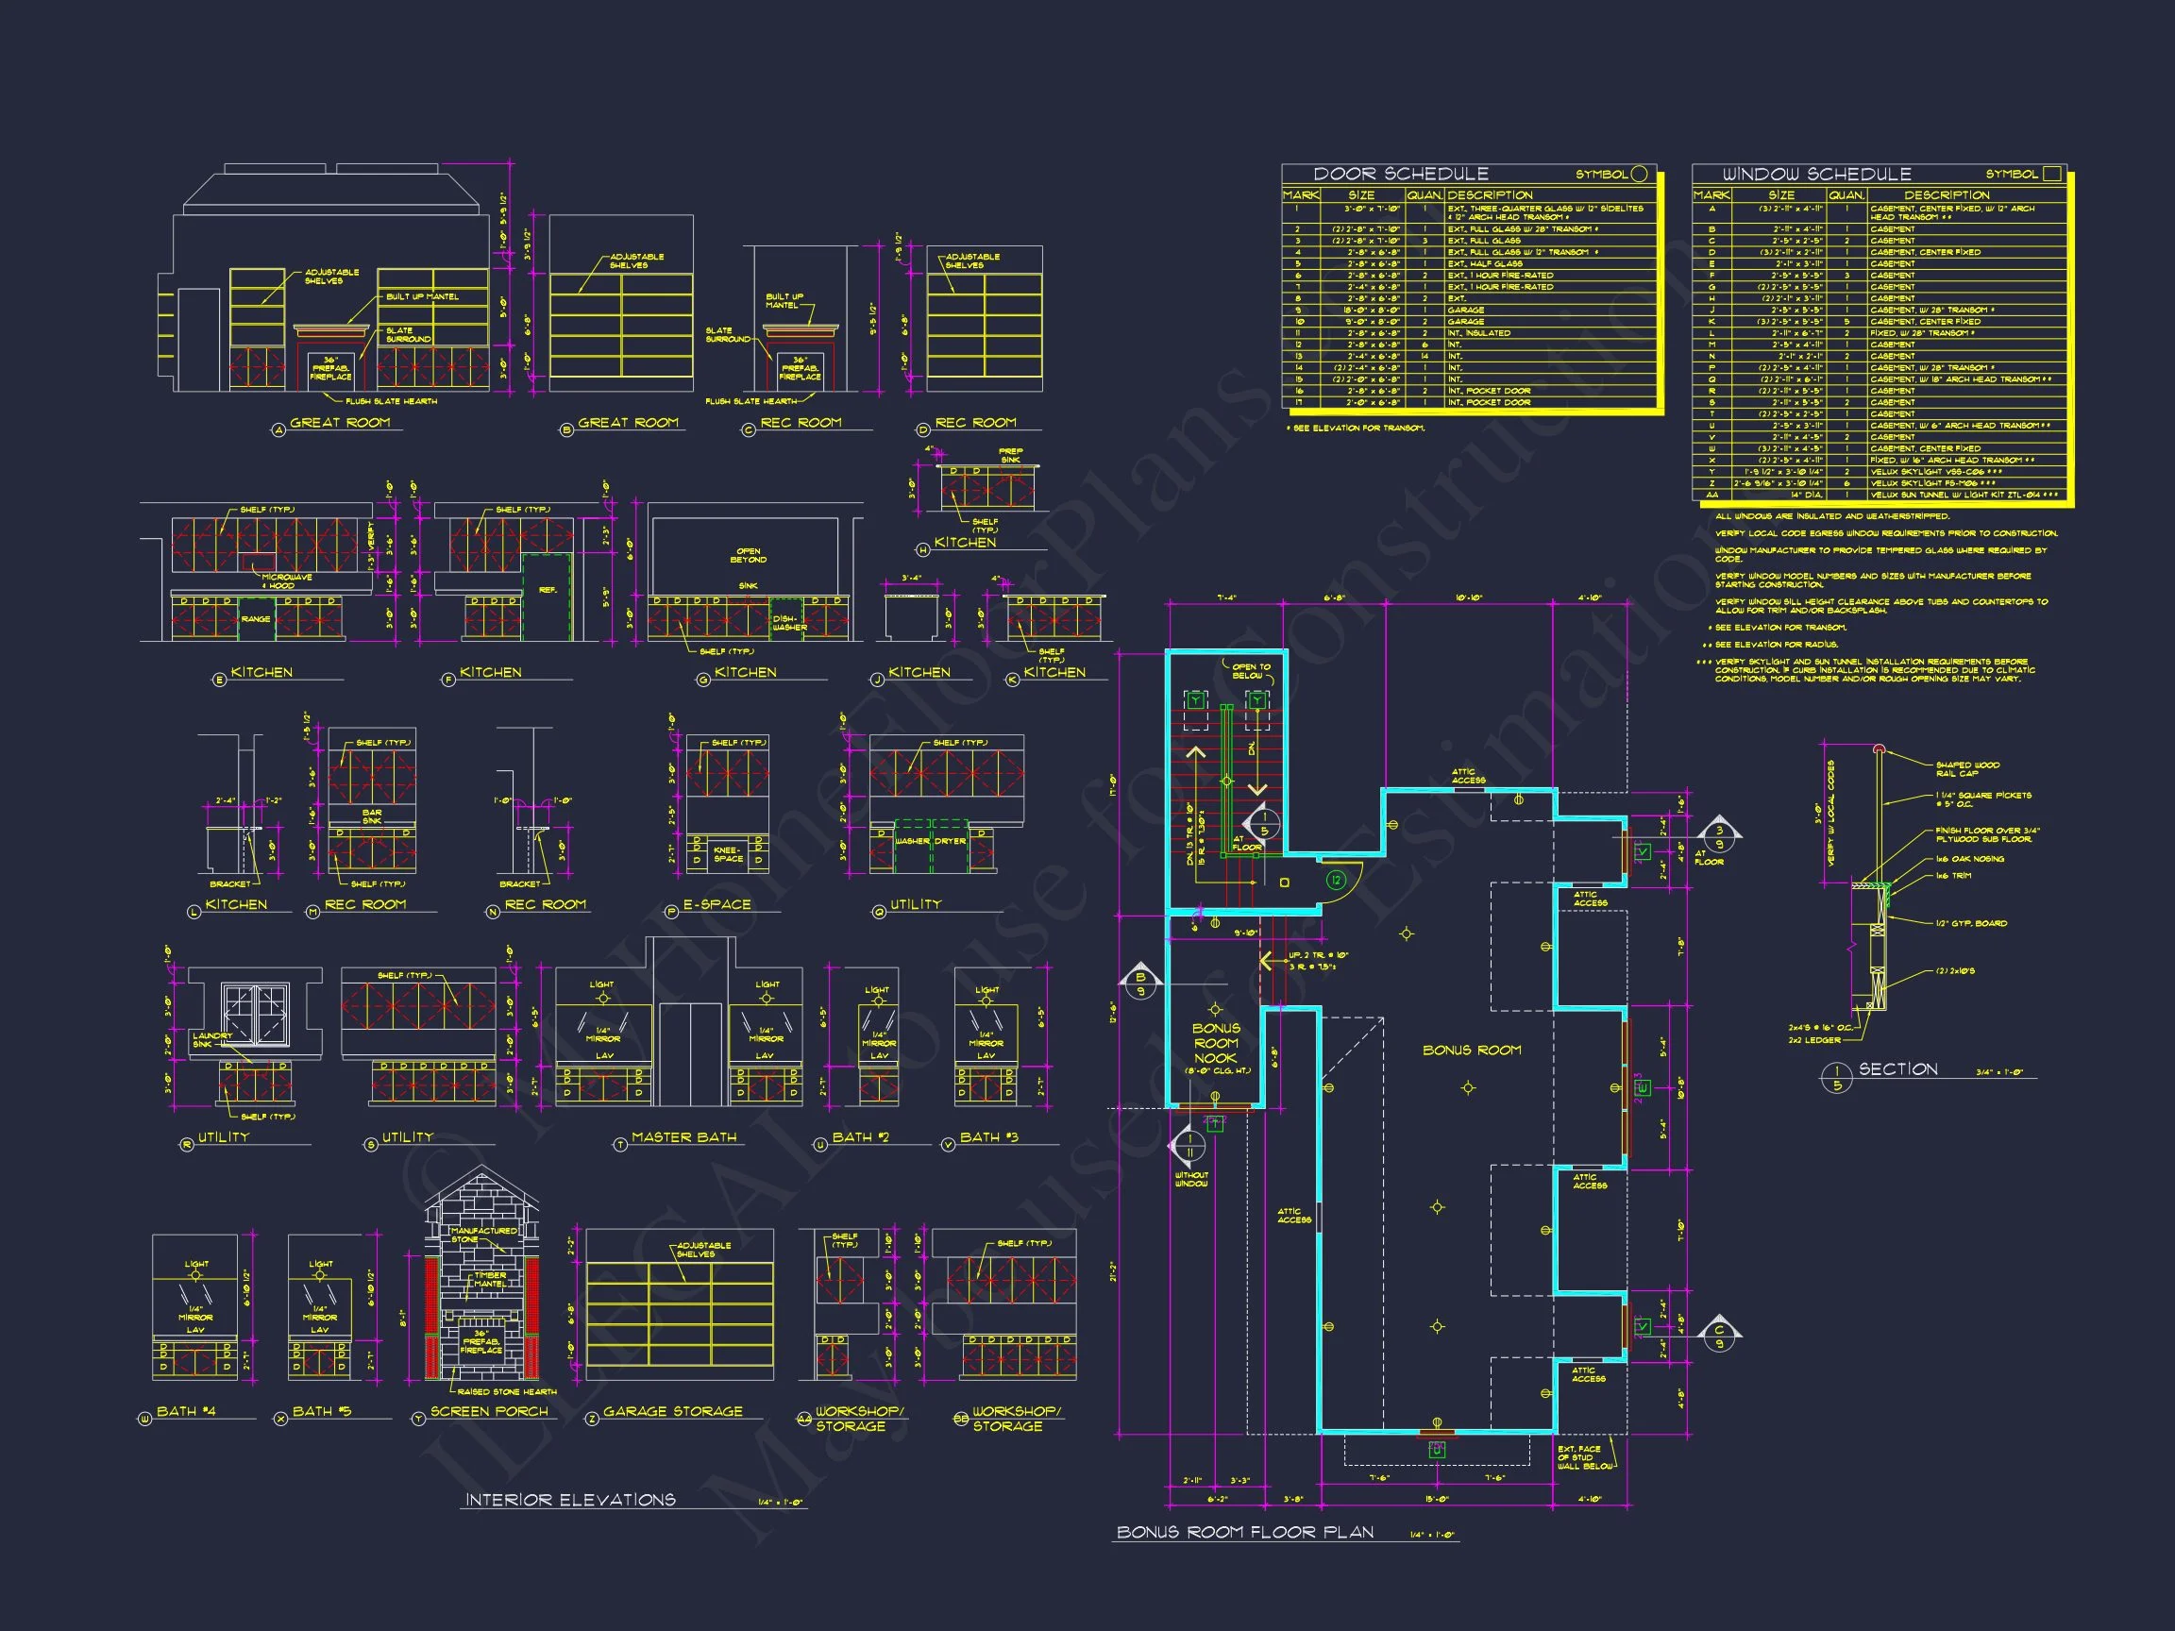Click section marker 1/5 next to the Section title

tap(1836, 1079)
